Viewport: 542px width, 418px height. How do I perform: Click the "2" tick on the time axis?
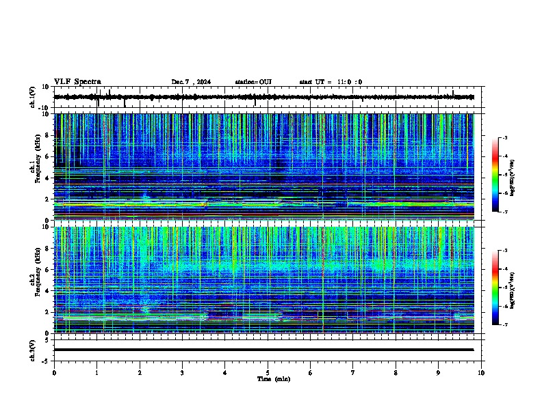[x=140, y=373]
